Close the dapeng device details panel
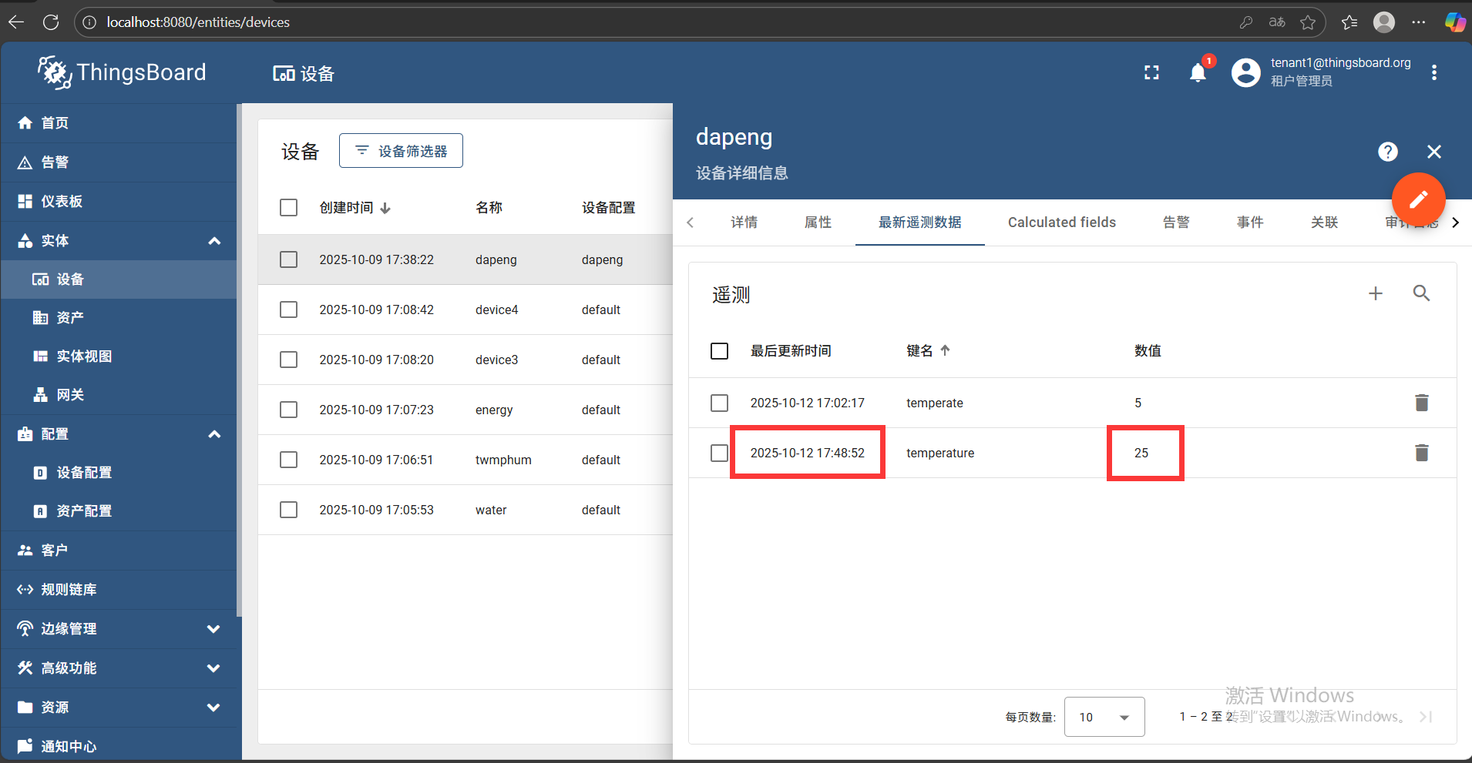The height and width of the screenshot is (763, 1472). tap(1433, 152)
